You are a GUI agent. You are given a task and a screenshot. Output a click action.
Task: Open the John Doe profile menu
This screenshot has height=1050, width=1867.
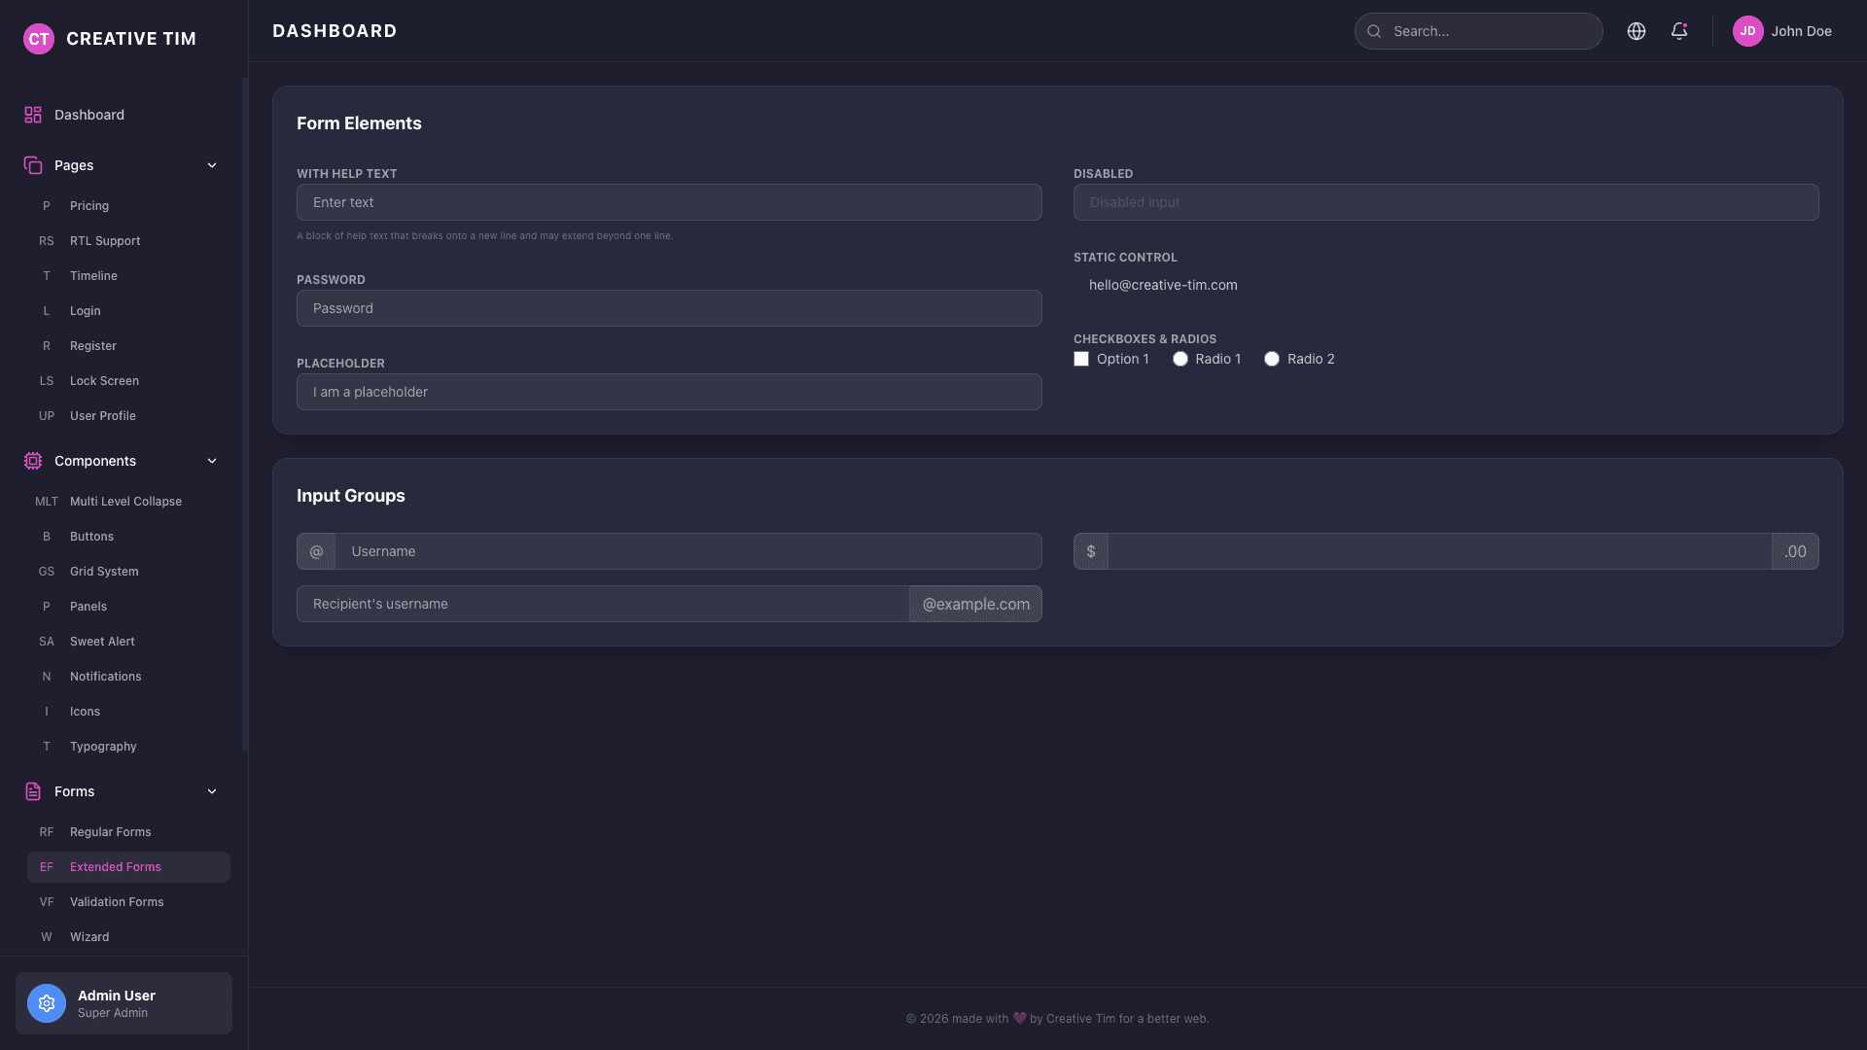[x=1801, y=30]
